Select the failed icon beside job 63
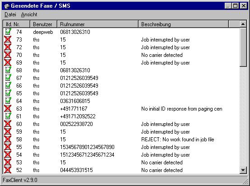 pos(8,108)
